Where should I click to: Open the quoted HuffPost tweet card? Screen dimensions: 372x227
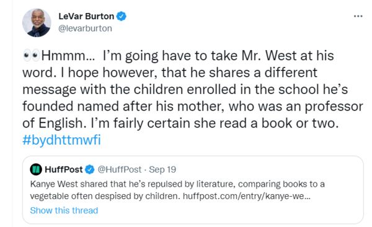pos(193,190)
